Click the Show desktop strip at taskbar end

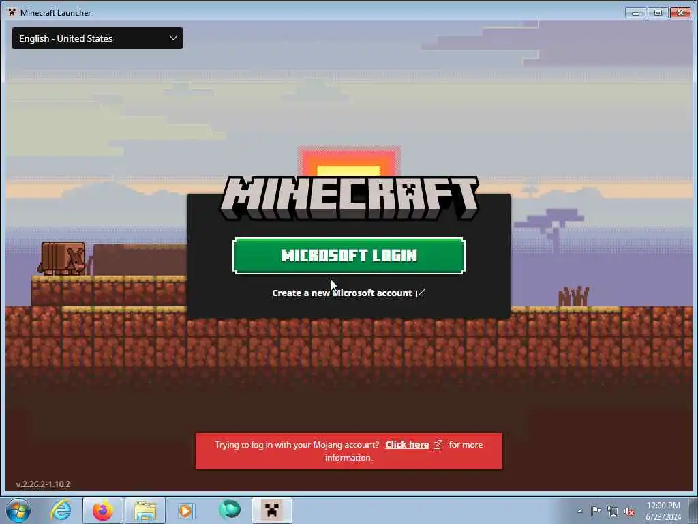tap(693, 510)
